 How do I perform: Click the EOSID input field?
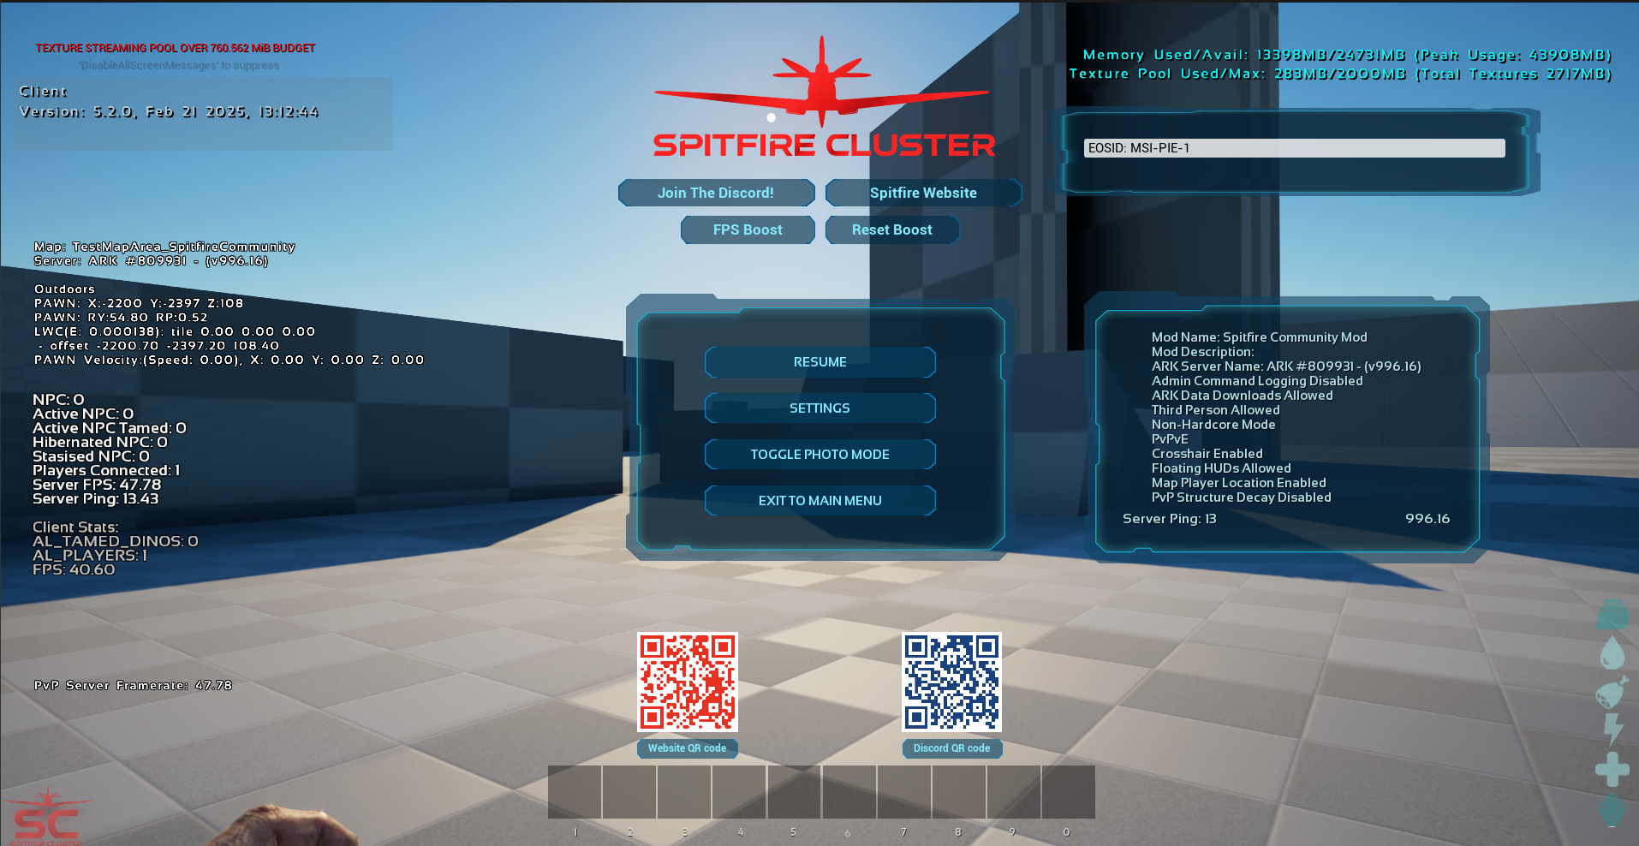1294,148
